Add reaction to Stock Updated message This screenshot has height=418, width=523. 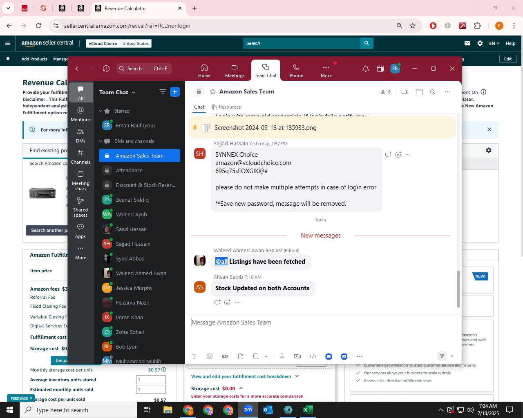(x=227, y=302)
